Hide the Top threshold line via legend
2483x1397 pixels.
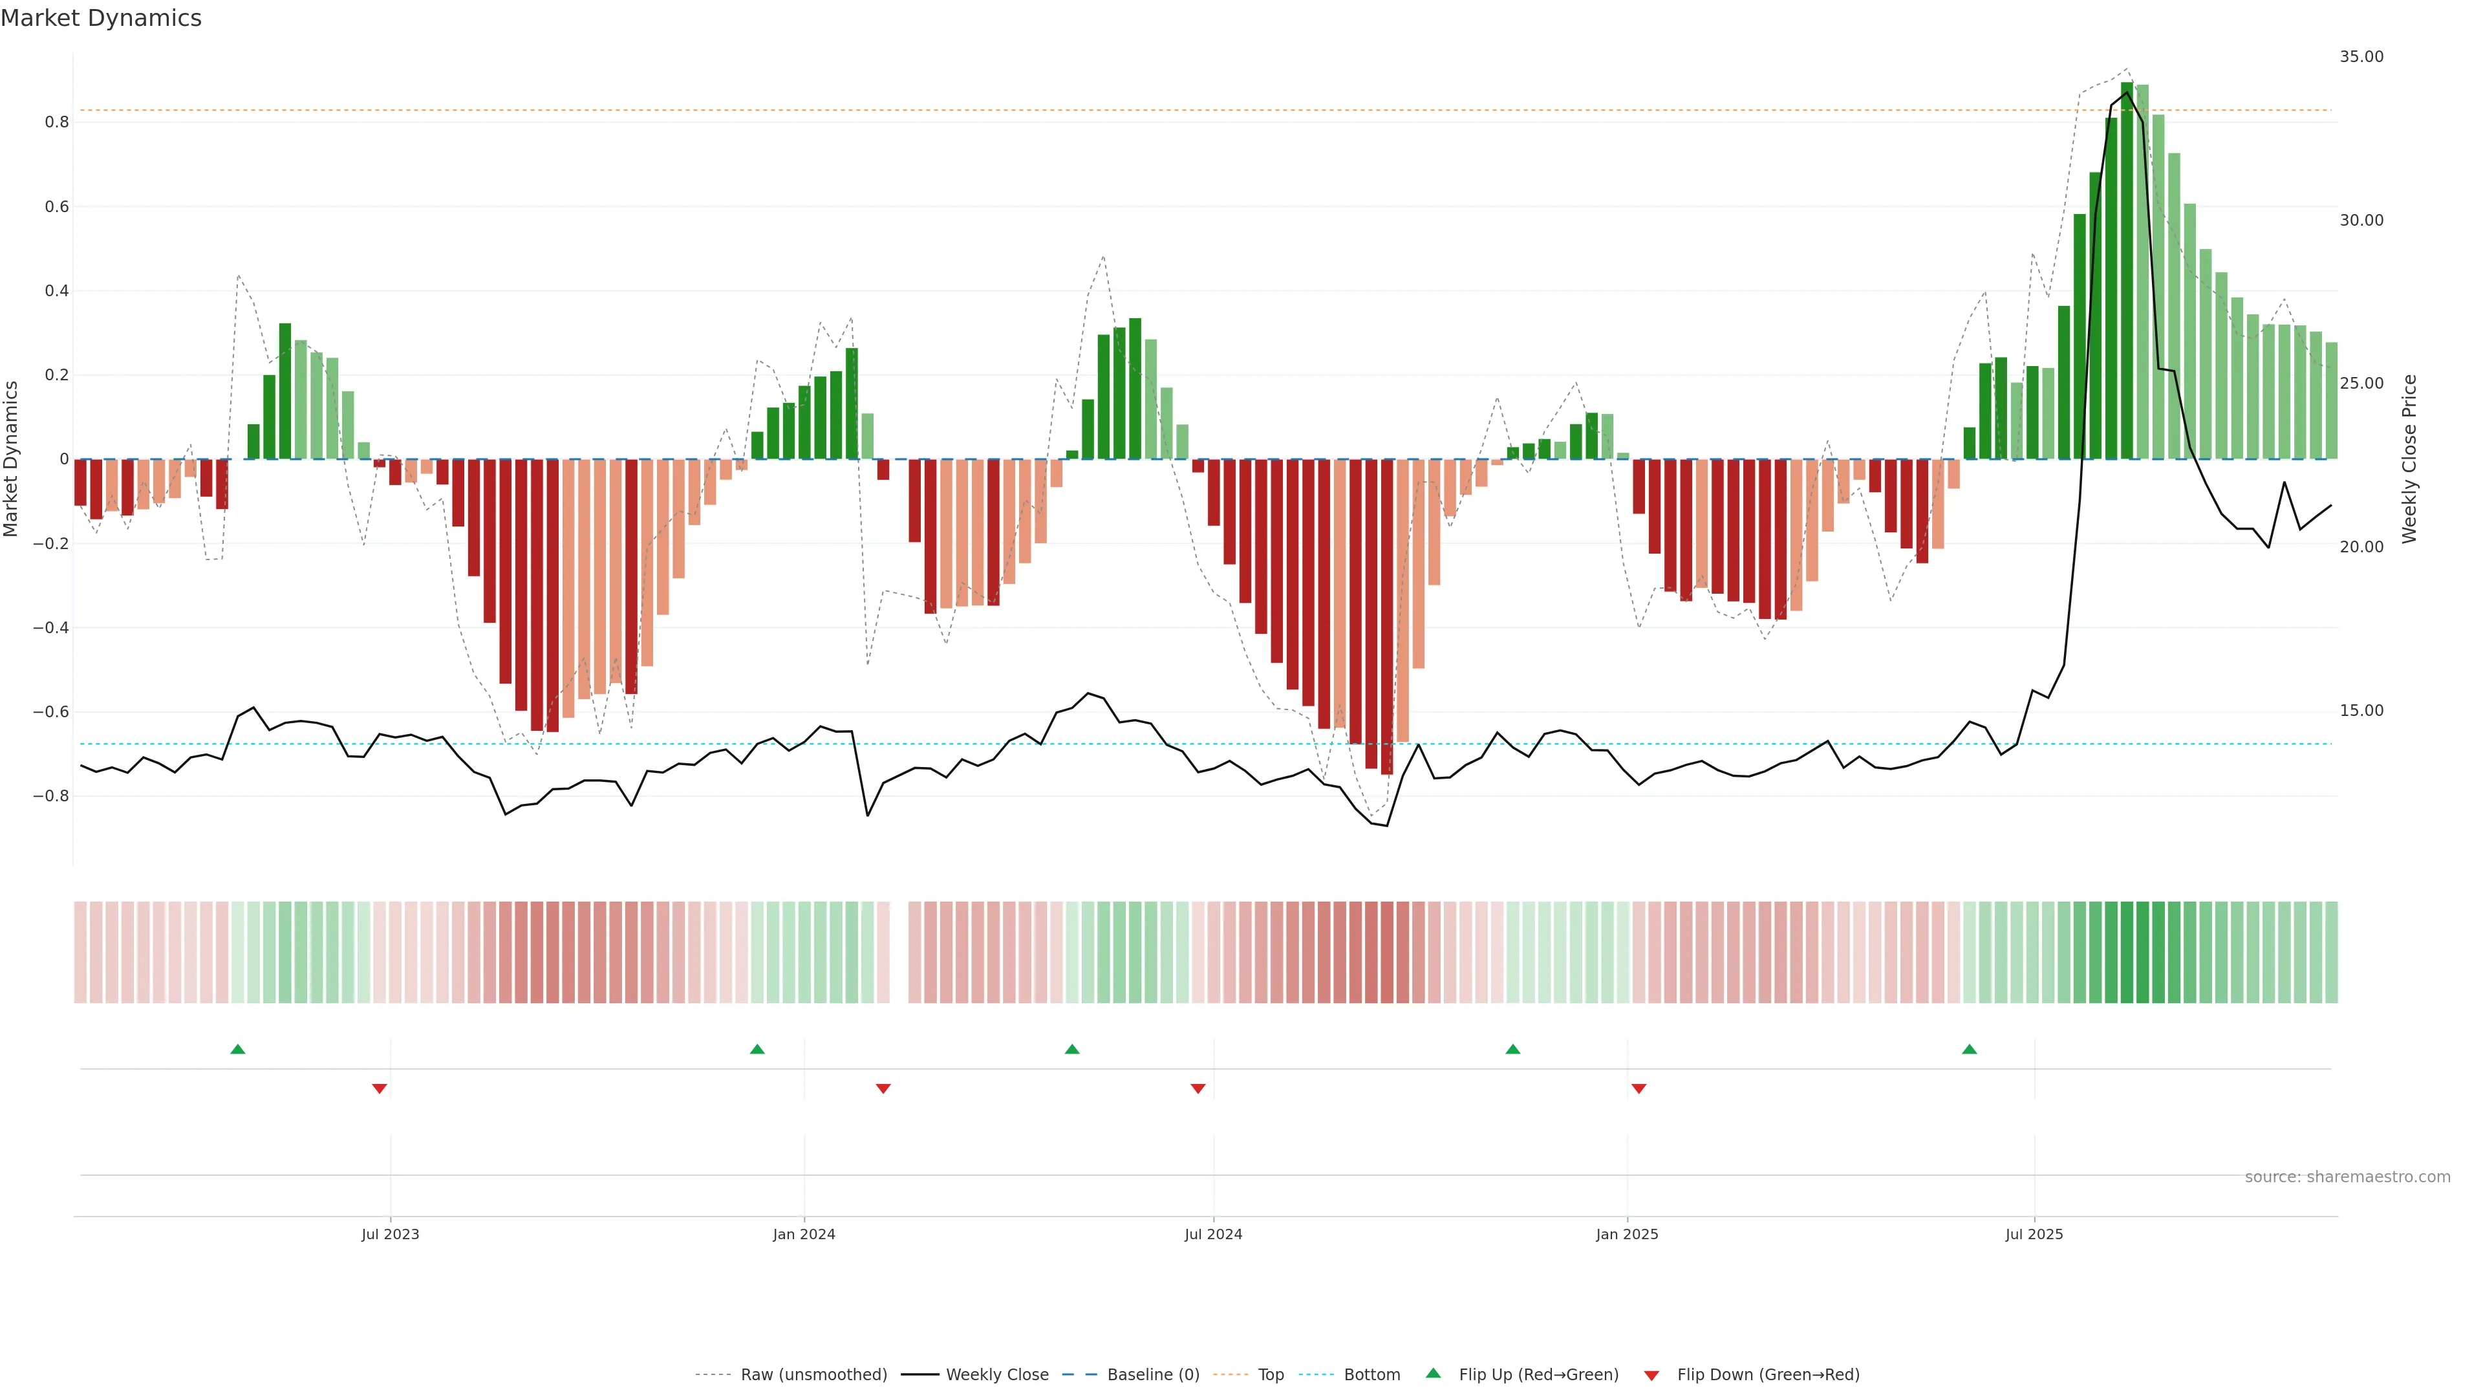(1271, 1375)
